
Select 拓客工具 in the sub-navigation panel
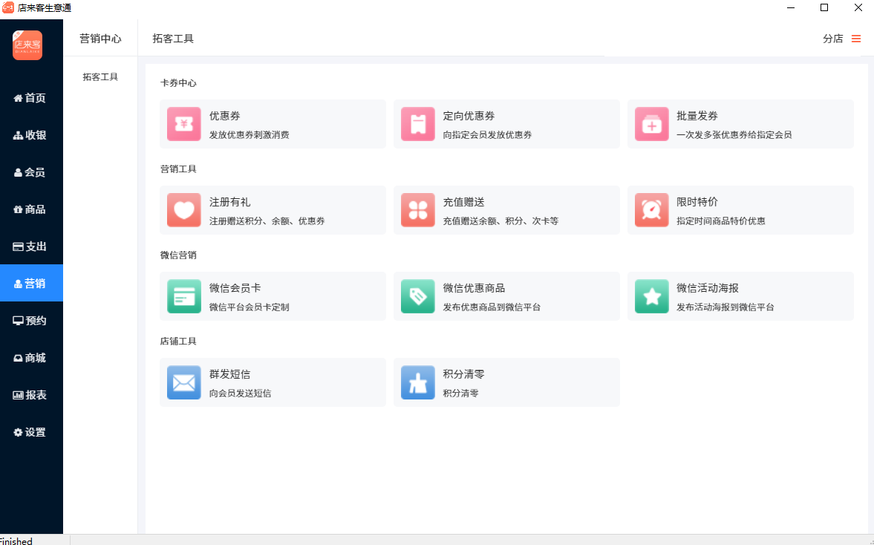click(100, 77)
